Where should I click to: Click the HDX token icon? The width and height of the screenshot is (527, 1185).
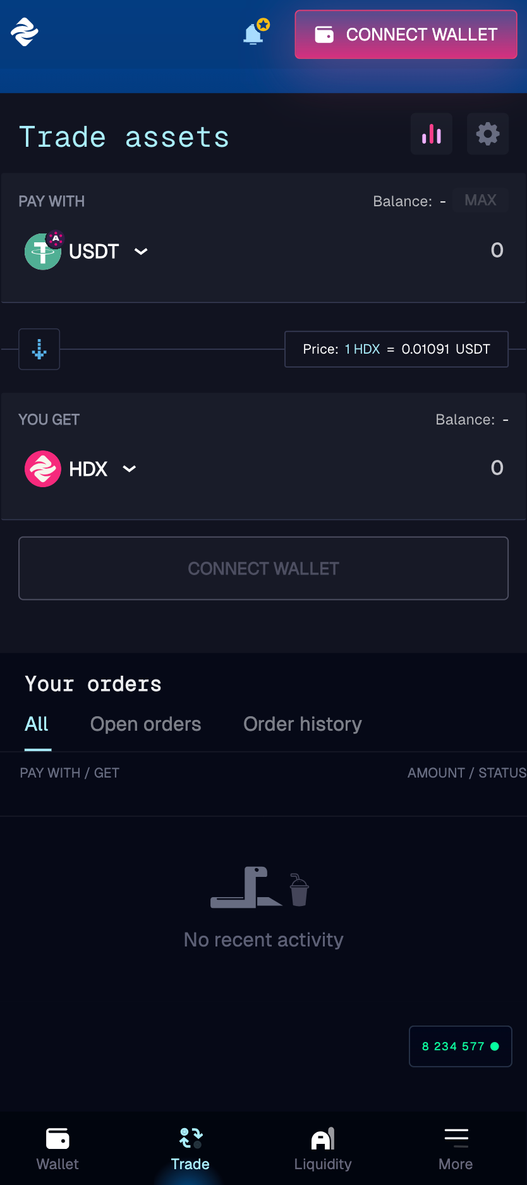point(43,469)
